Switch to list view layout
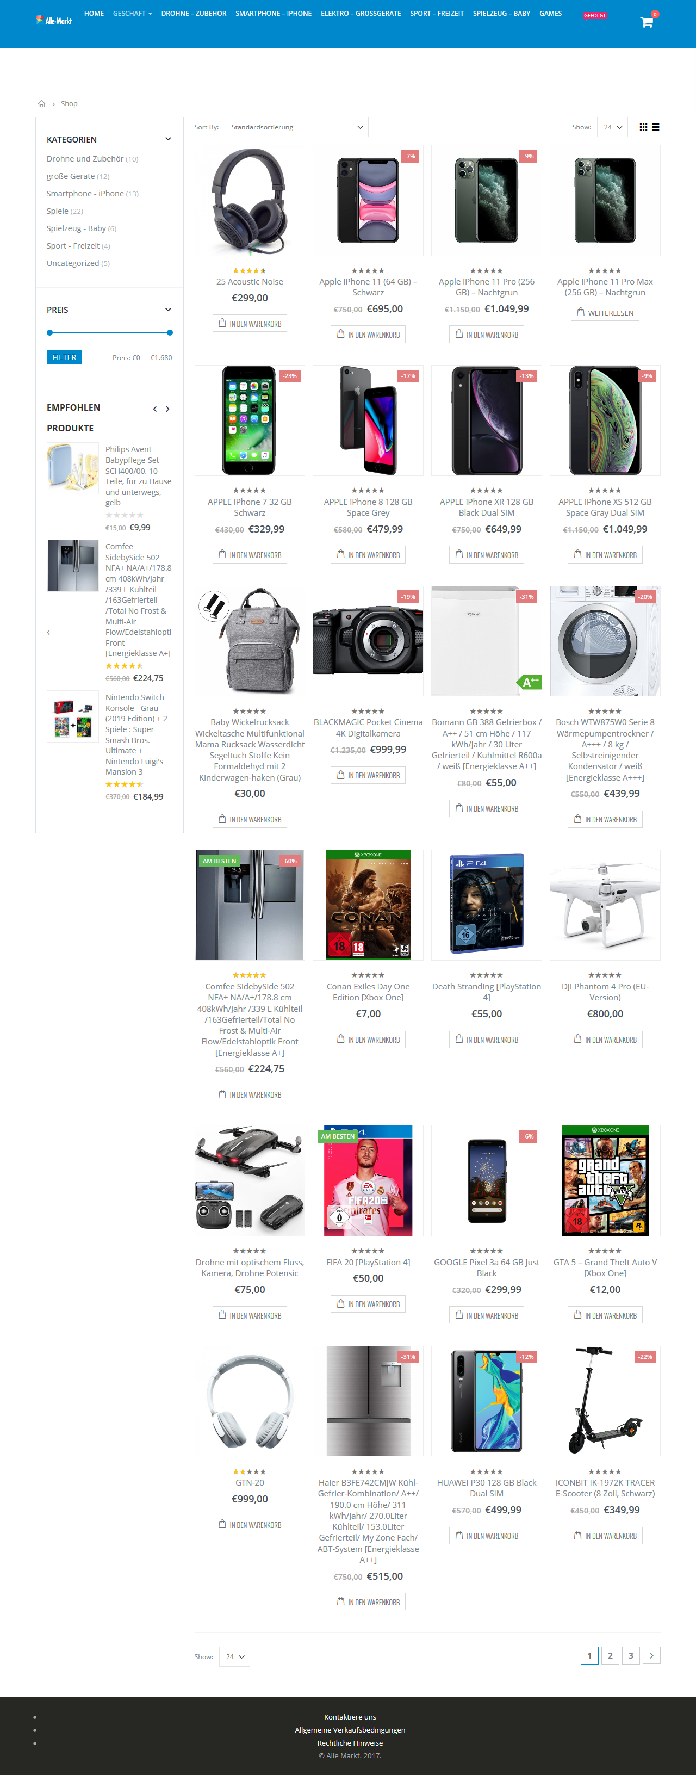The width and height of the screenshot is (696, 1775). click(655, 127)
